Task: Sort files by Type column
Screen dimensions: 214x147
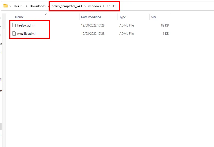Action: pyautogui.click(x=123, y=17)
